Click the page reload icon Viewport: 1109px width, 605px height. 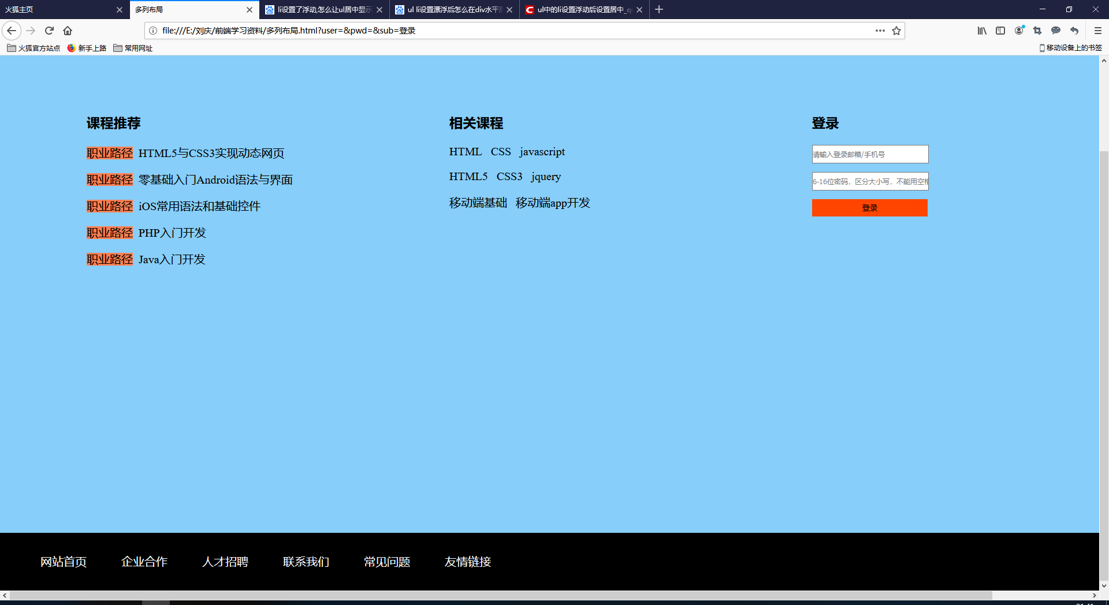(49, 31)
